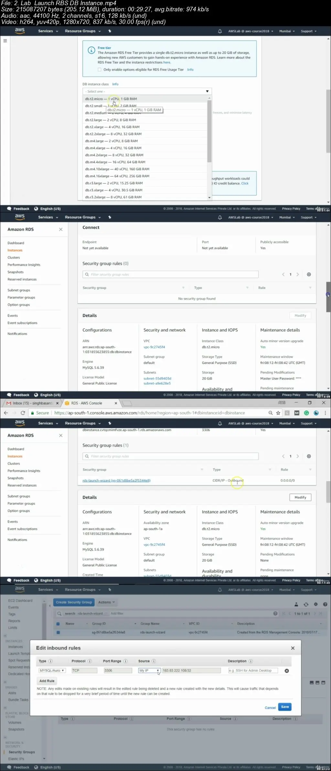The width and height of the screenshot is (331, 771).
Task: Click info icon next to Protocol header
Action: (x=90, y=661)
